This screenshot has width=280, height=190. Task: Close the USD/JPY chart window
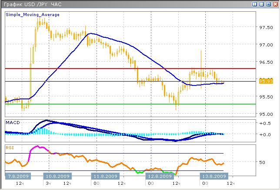pos(275,4)
